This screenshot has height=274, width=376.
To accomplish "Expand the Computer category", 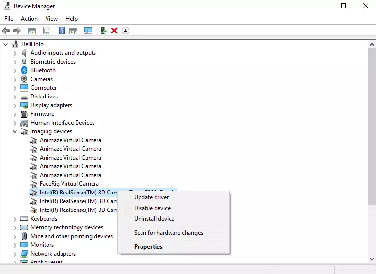I will pyautogui.click(x=15, y=88).
